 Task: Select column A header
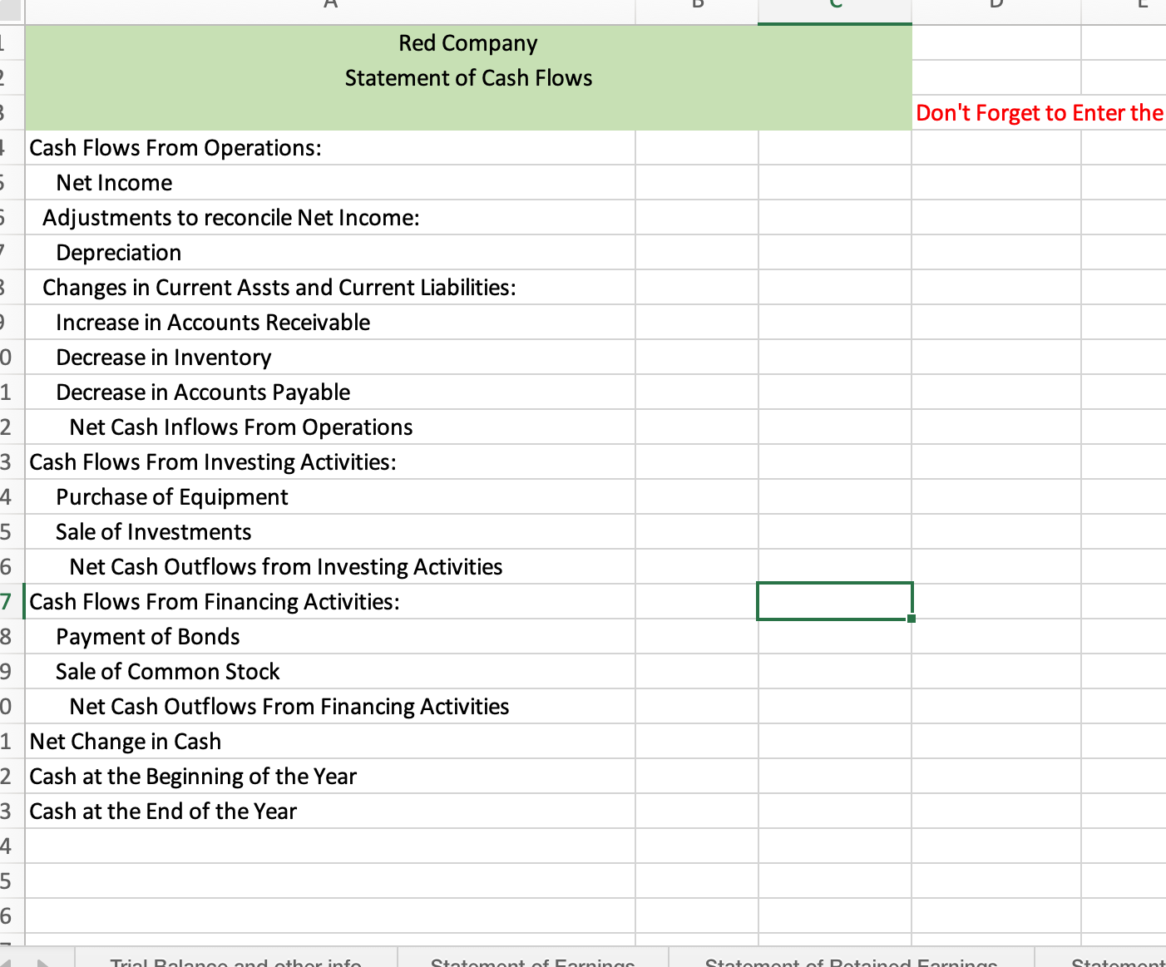coord(329,7)
